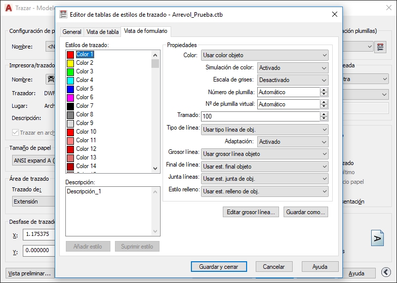397x283 pixels.
Task: Switch to the Vista de tabla tab
Action: coord(102,32)
